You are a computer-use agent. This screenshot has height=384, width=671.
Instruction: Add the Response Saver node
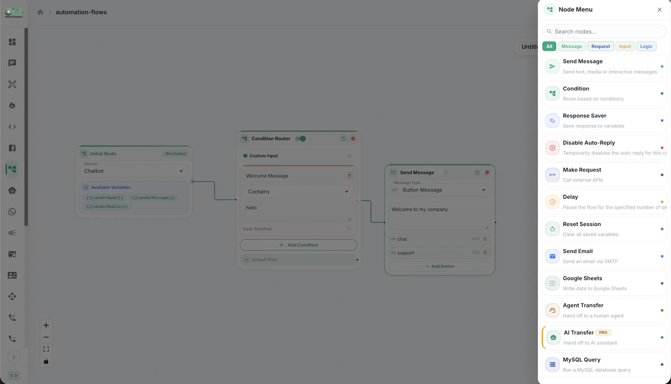click(x=604, y=121)
